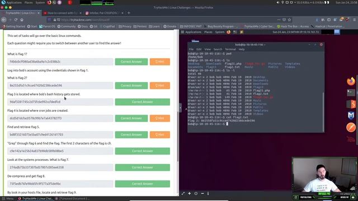The height and width of the screenshot is (201, 358).
Task: Open the System menu in top panel
Action: [x=40, y=2]
